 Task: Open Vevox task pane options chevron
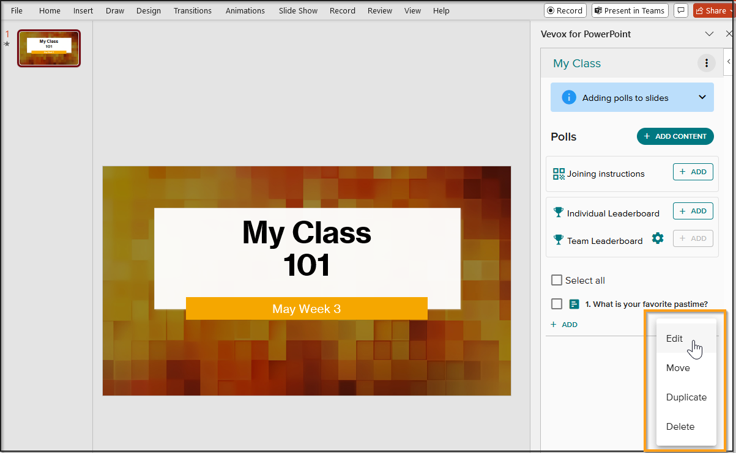pyautogui.click(x=709, y=34)
